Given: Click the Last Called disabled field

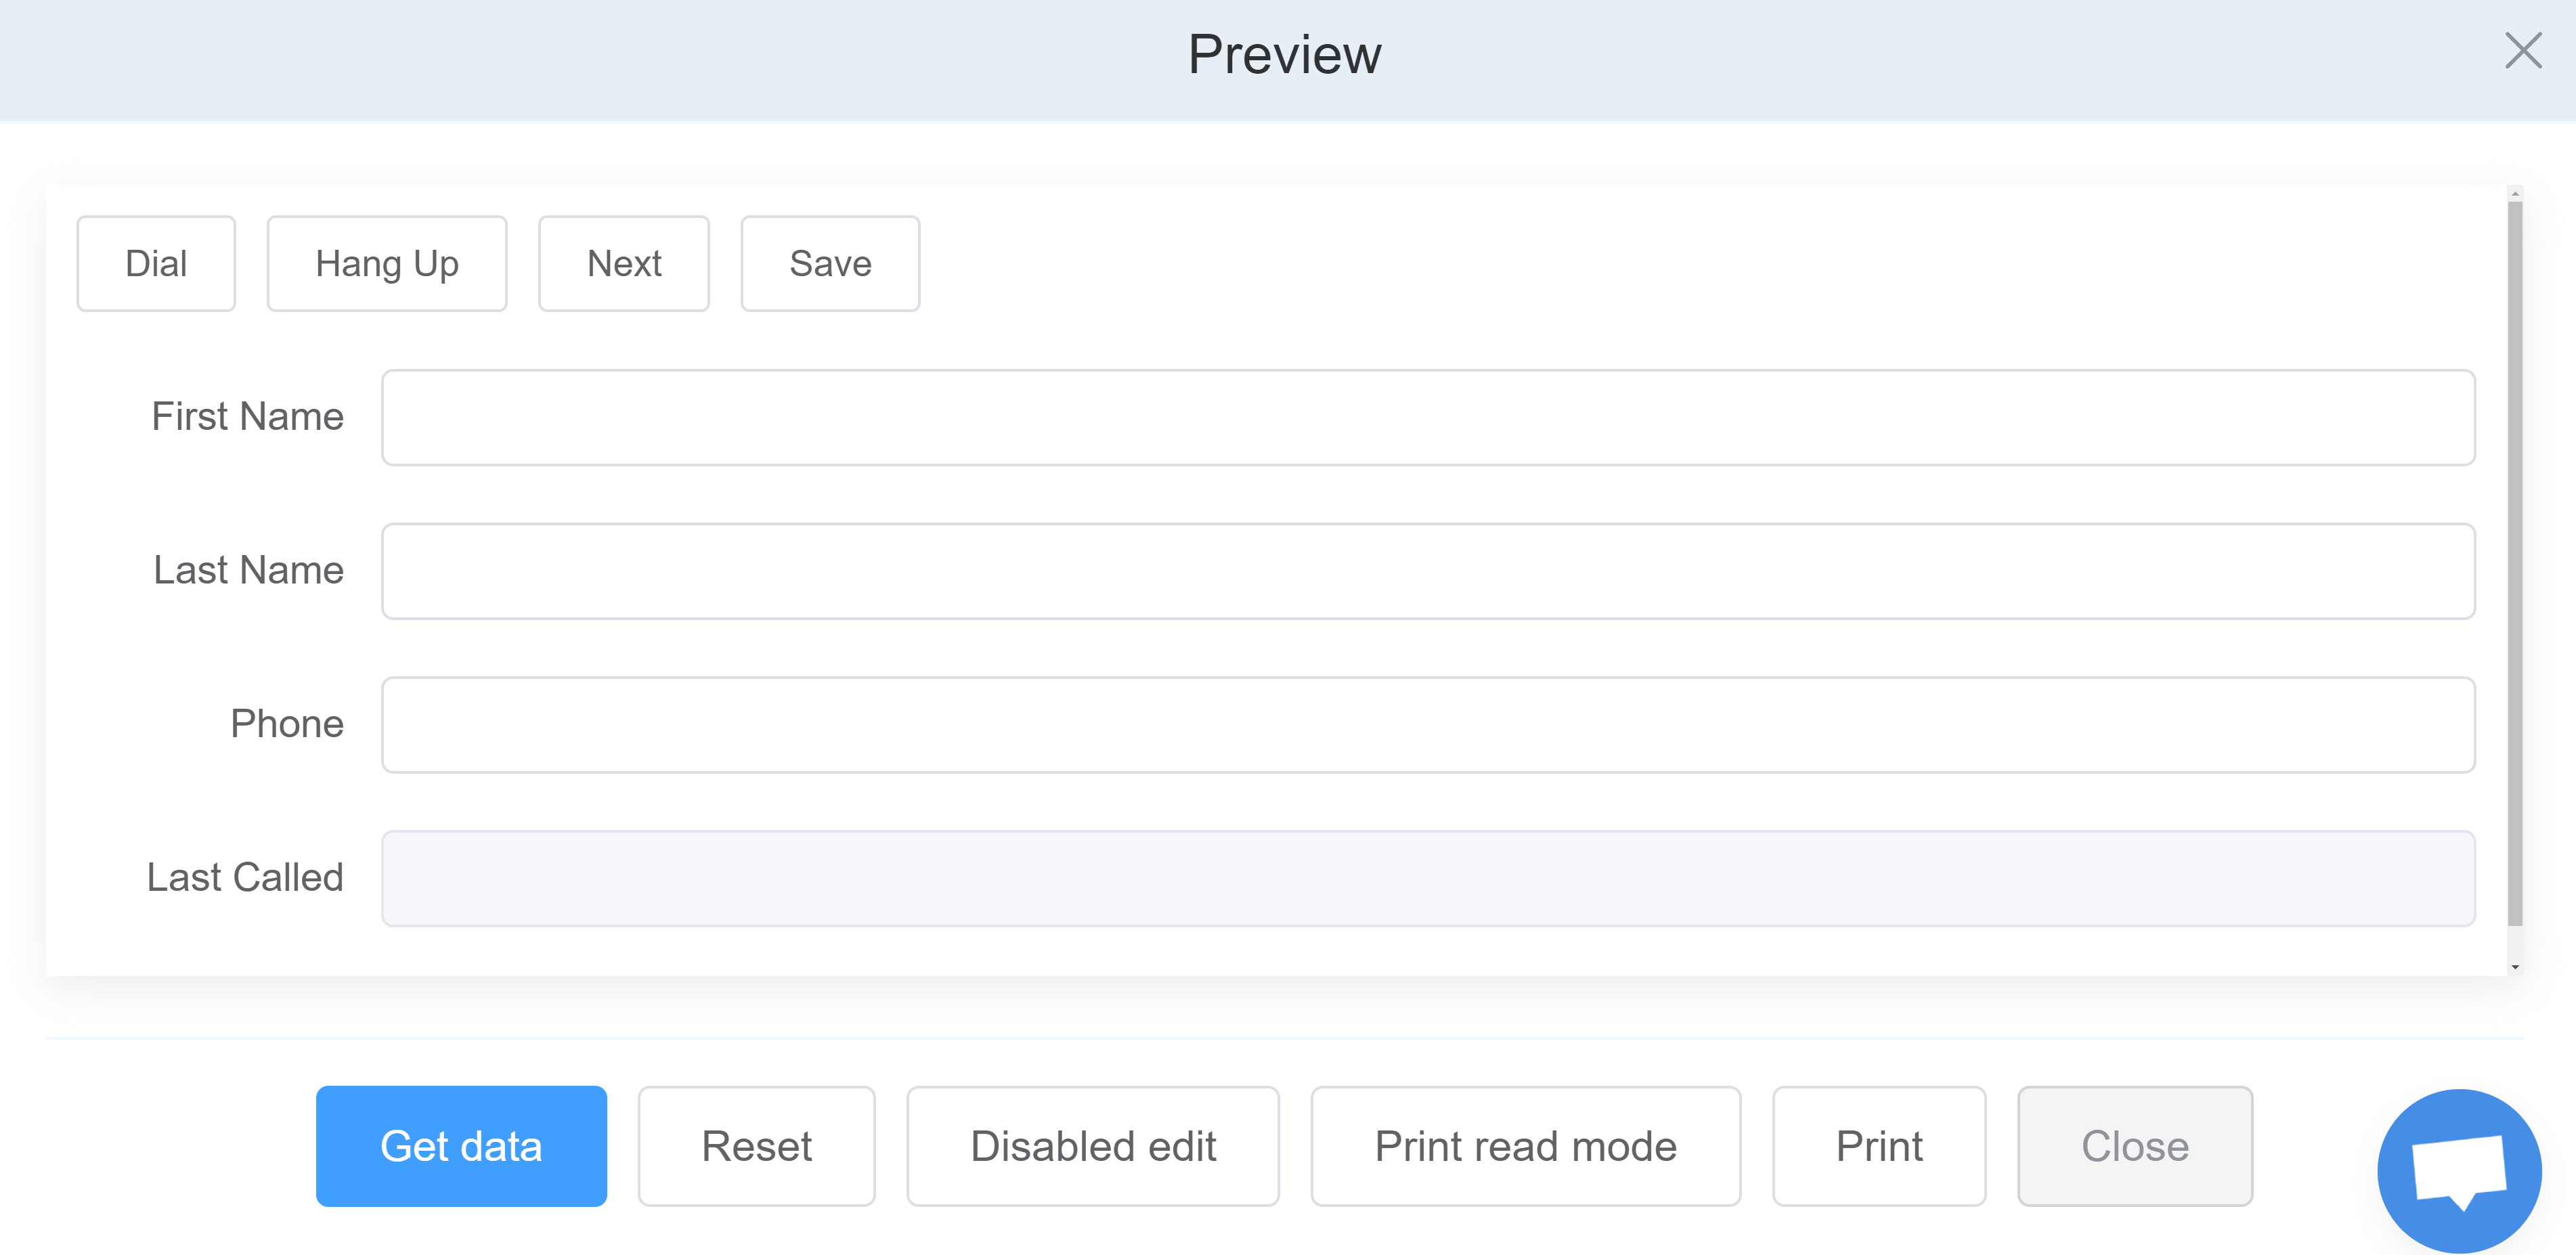Looking at the screenshot, I should click(x=1428, y=879).
